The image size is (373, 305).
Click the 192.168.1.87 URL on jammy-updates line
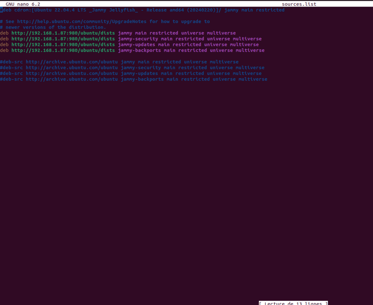click(63, 45)
